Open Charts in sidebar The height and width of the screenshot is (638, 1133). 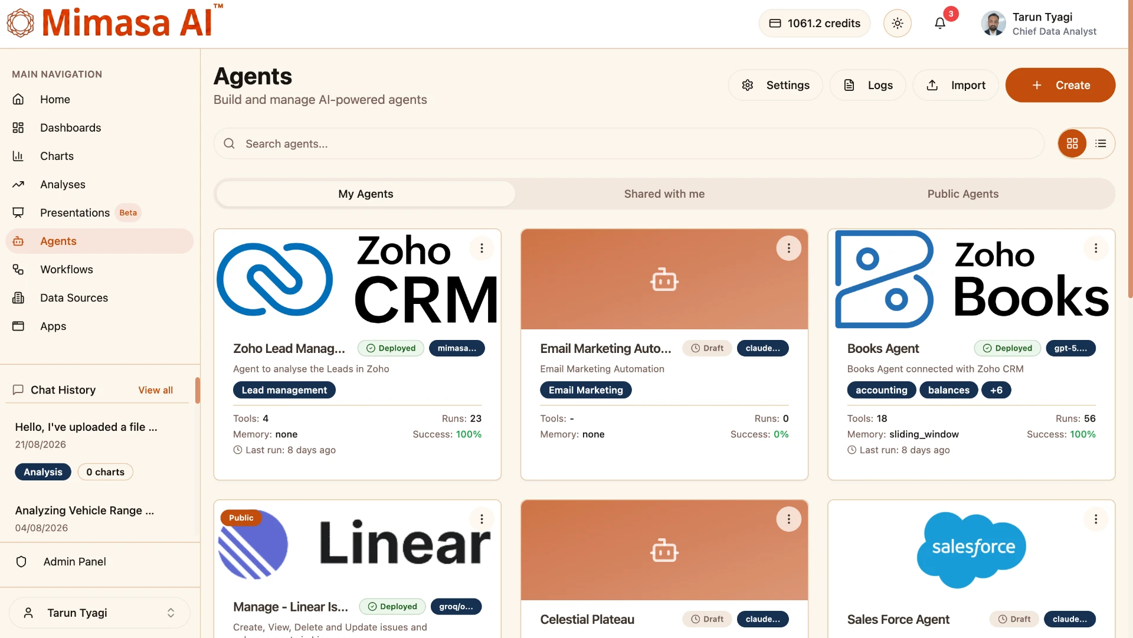pyautogui.click(x=100, y=156)
